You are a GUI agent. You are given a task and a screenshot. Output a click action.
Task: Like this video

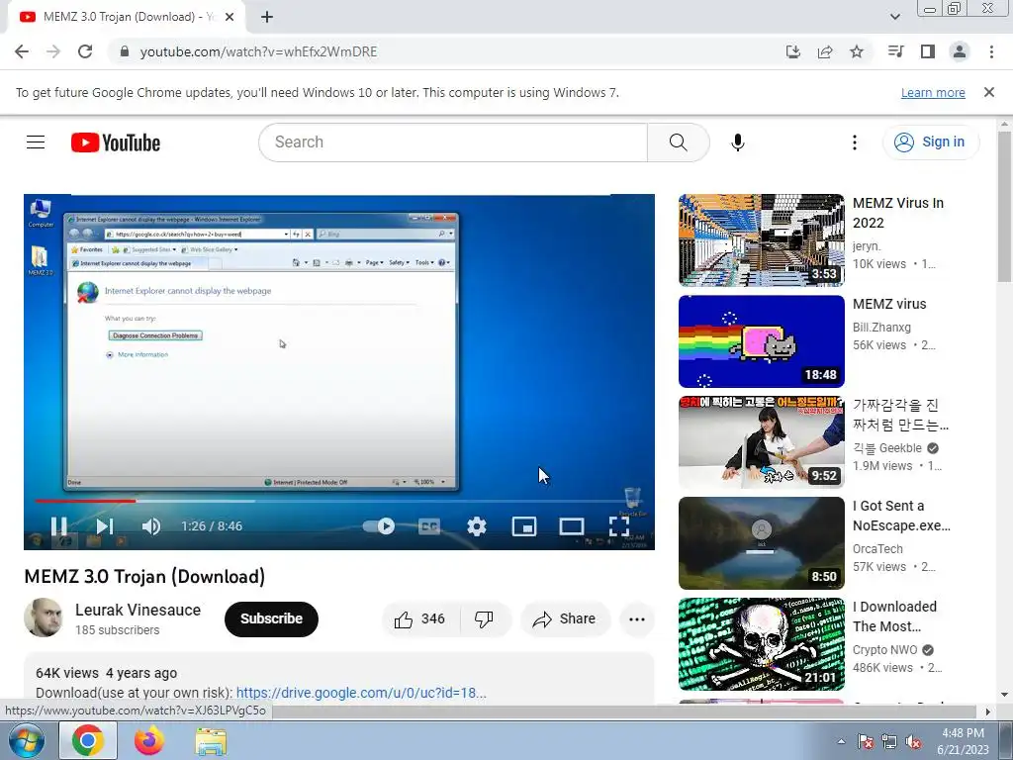[420, 619]
